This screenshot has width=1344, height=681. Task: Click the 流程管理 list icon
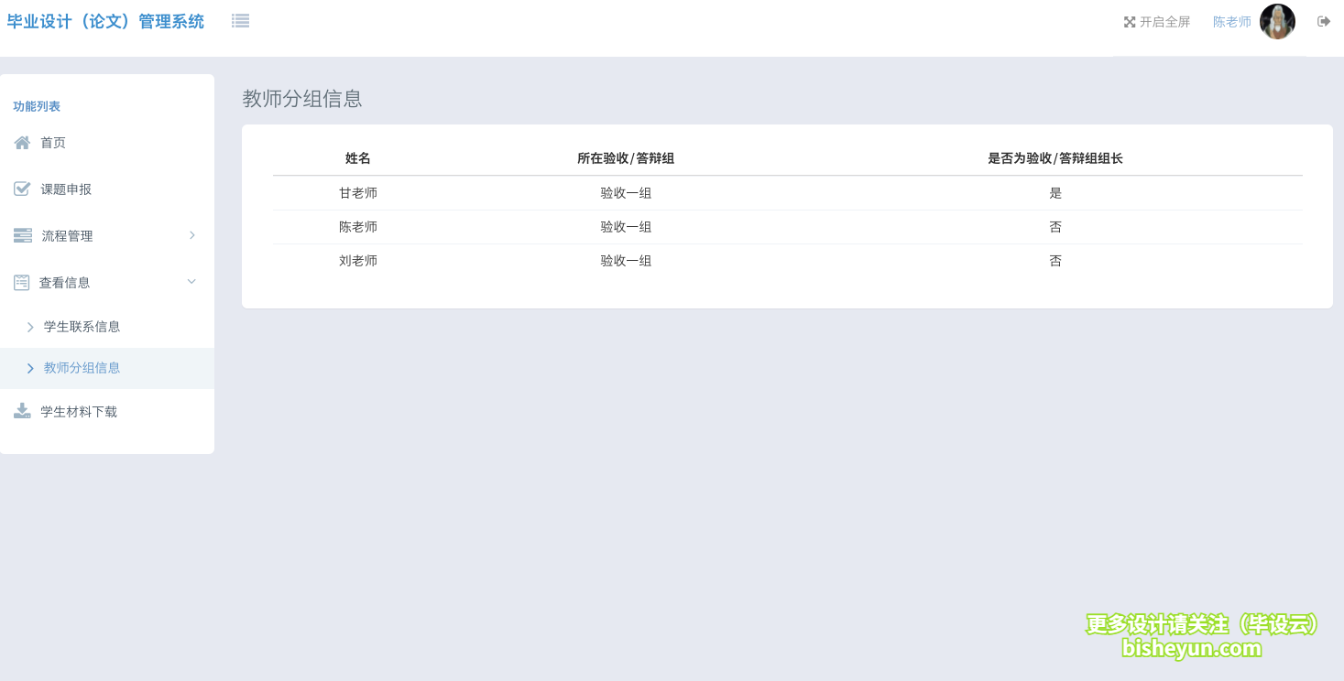tap(21, 234)
